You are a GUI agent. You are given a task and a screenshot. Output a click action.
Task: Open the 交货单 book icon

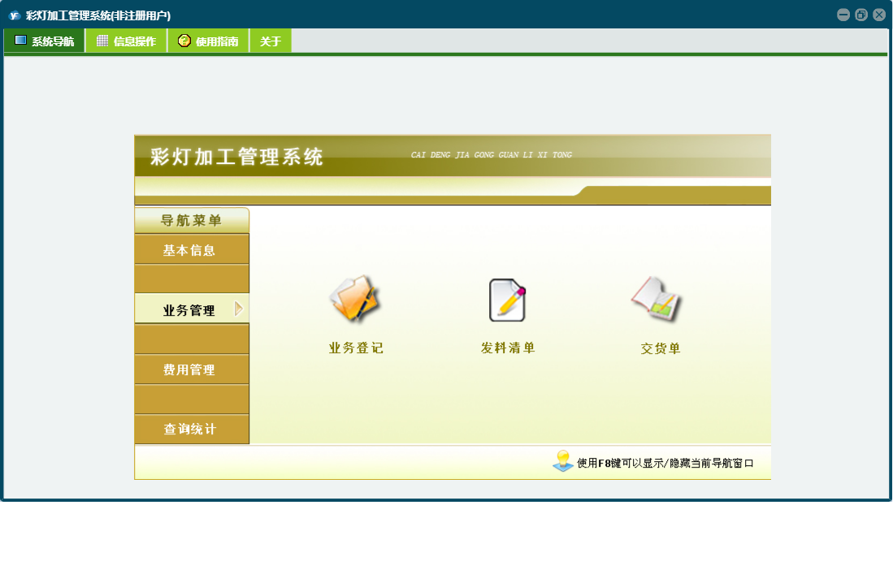click(658, 300)
